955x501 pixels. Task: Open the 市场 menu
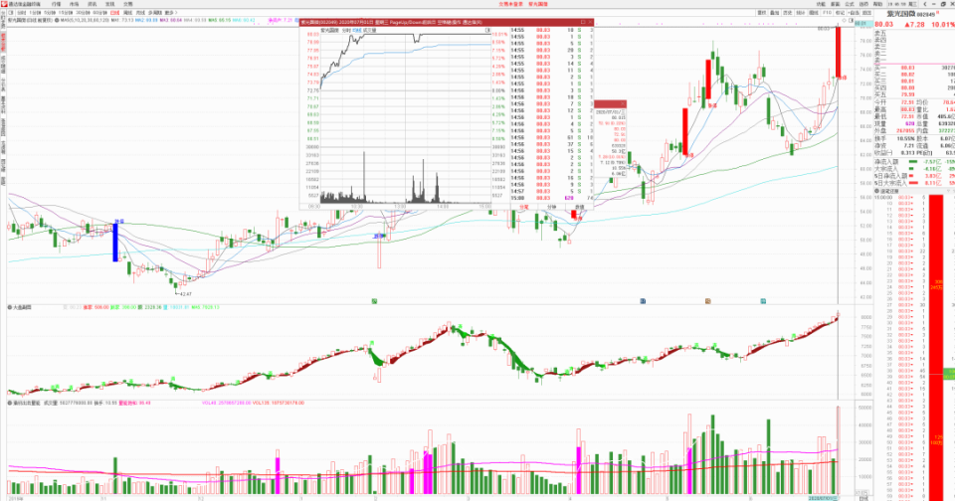pyautogui.click(x=74, y=4)
